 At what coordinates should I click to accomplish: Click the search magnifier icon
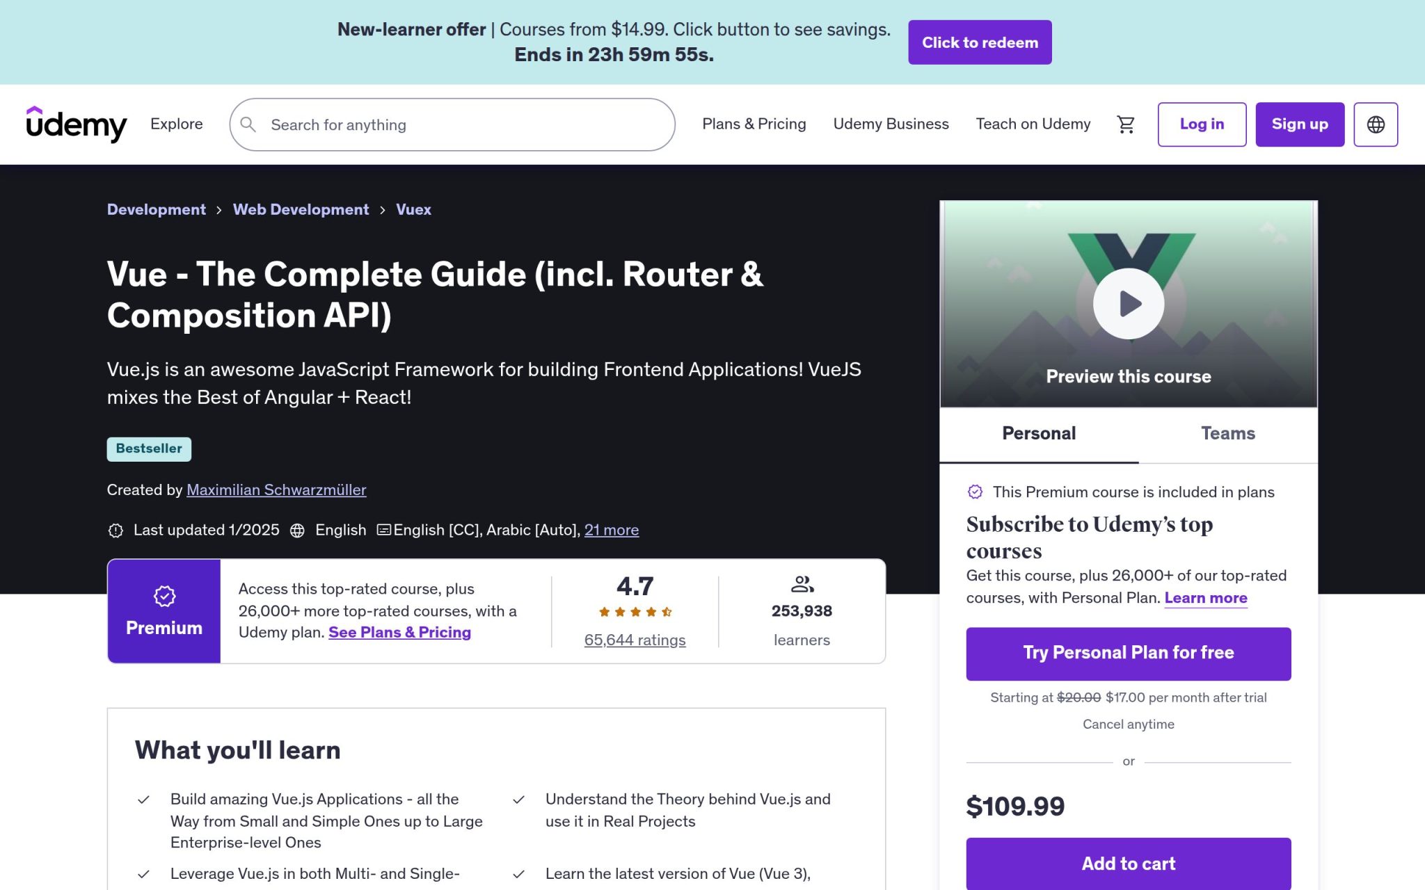248,124
